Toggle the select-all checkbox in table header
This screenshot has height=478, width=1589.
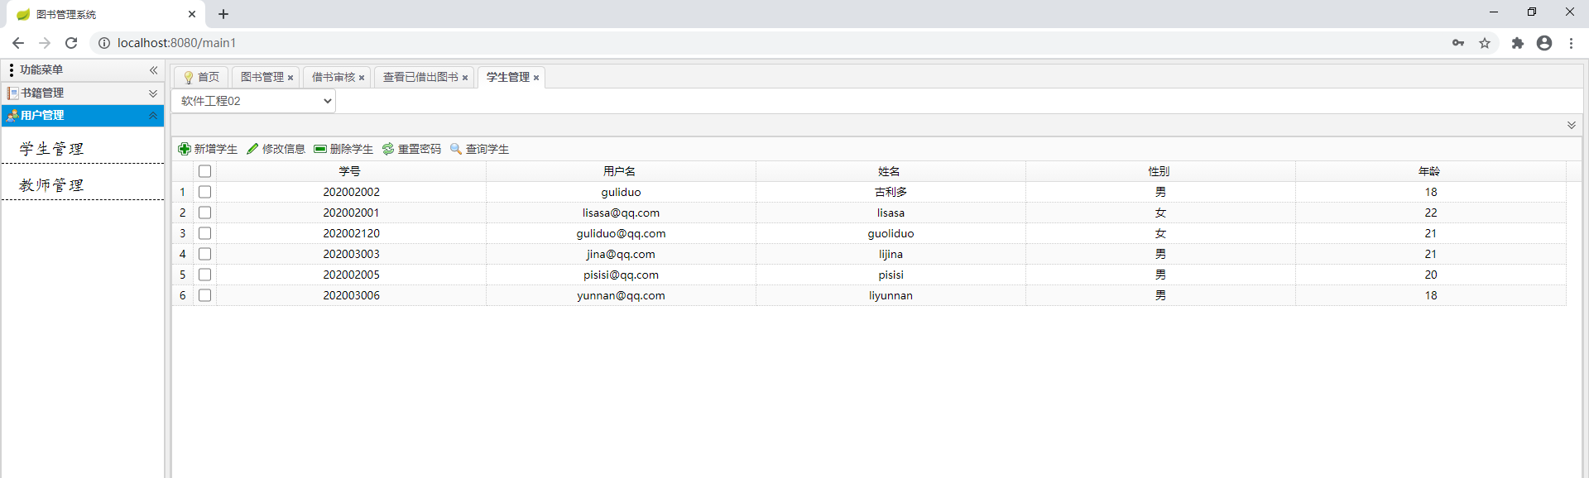(x=205, y=171)
